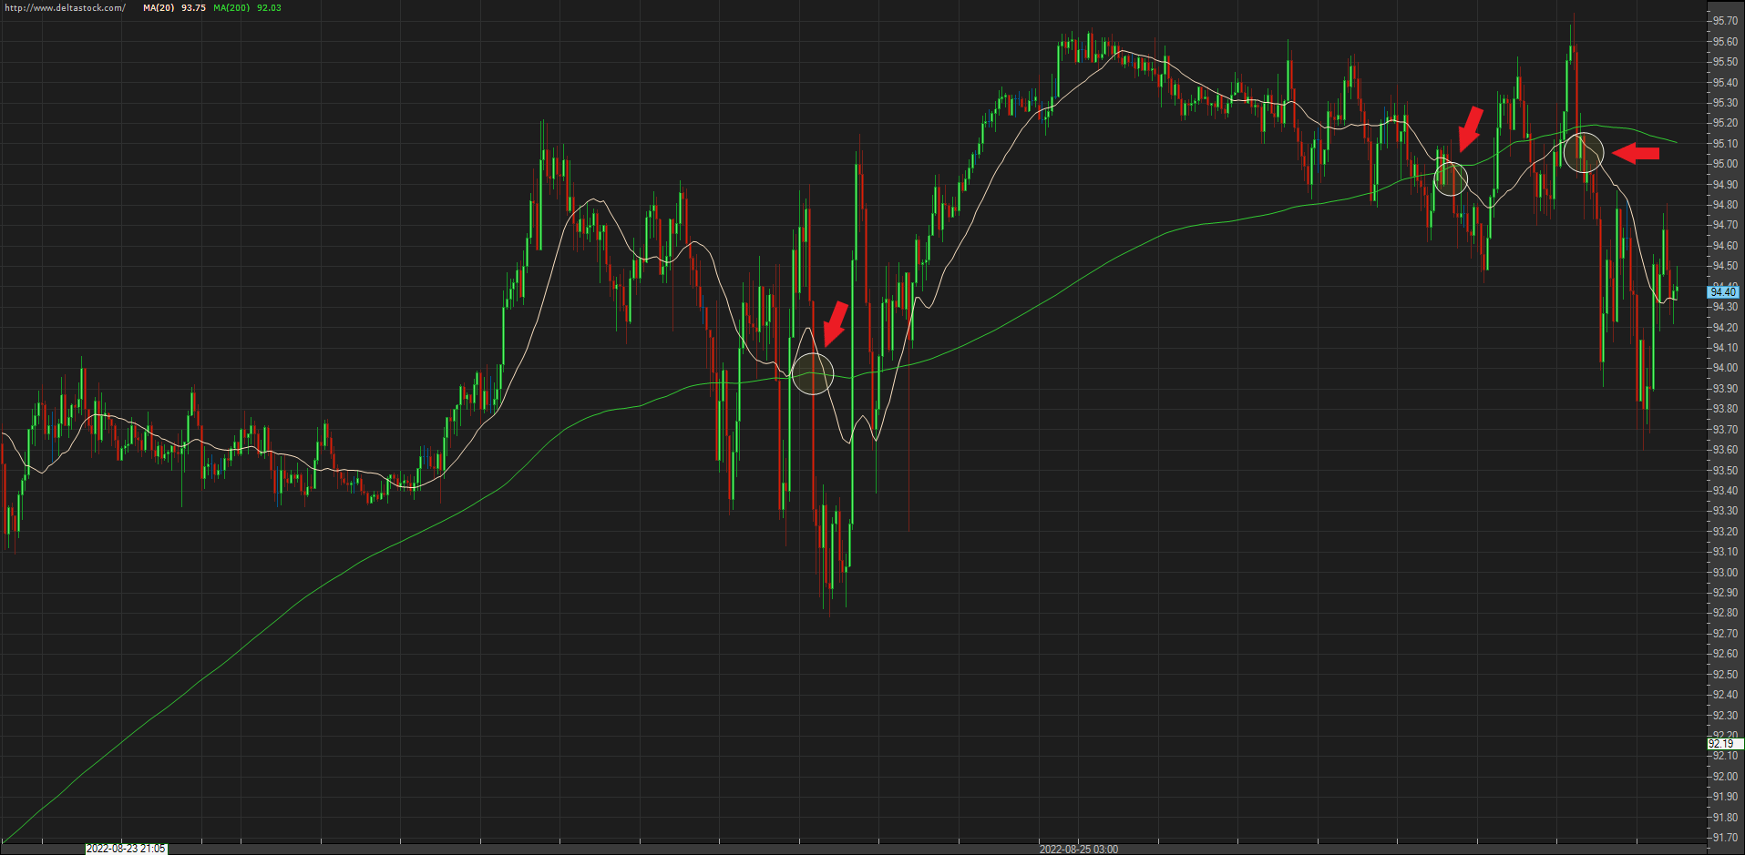
Task: Click the 93.70 price axis label
Action: click(x=1724, y=430)
